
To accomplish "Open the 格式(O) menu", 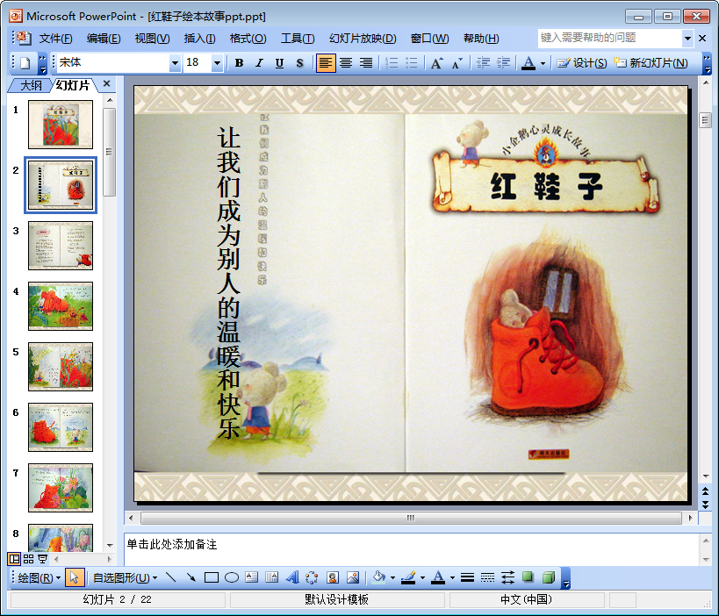I will (248, 39).
